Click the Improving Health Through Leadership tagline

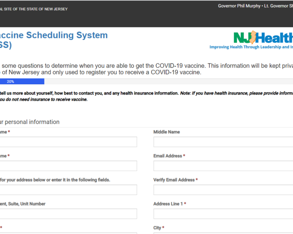pos(251,47)
